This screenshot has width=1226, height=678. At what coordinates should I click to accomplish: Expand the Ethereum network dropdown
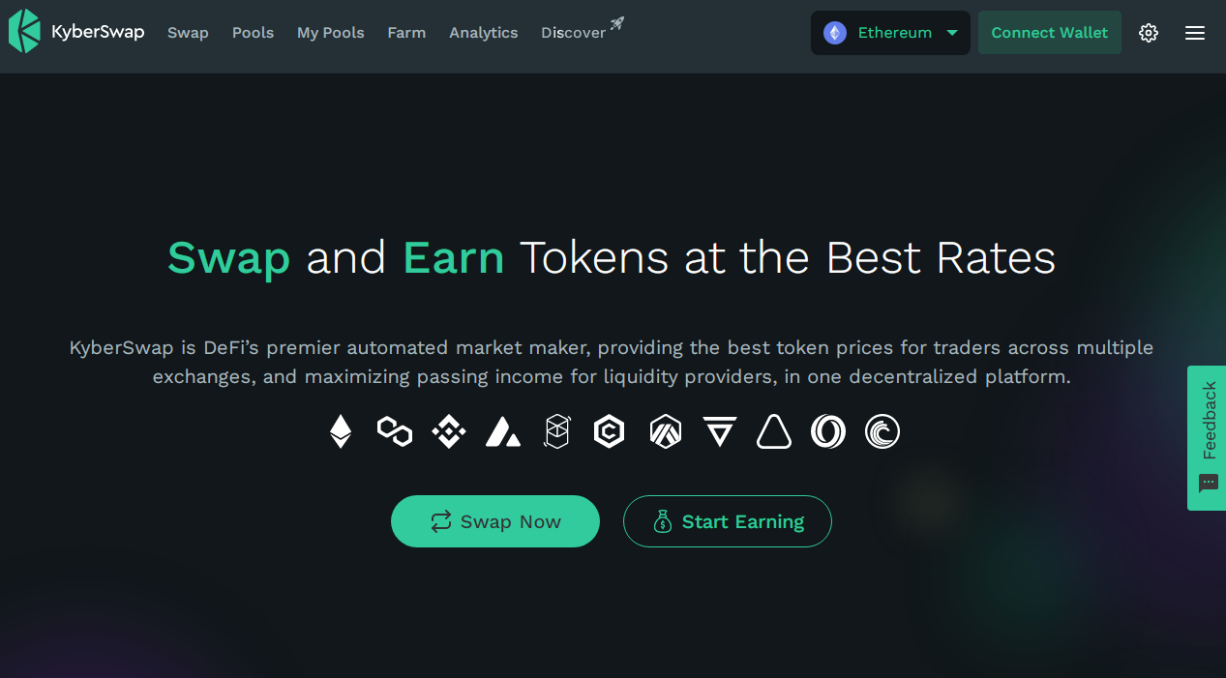tap(890, 33)
